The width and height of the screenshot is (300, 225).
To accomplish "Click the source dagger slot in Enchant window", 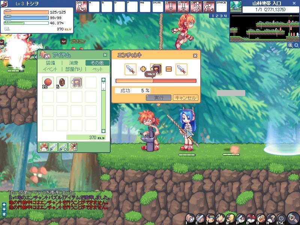I will click(x=130, y=69).
